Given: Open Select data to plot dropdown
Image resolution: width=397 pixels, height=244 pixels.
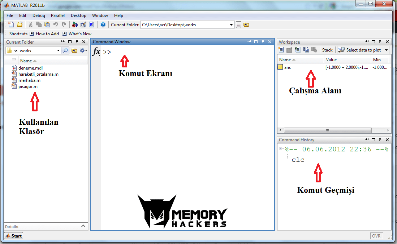Looking at the screenshot, I should coord(363,50).
